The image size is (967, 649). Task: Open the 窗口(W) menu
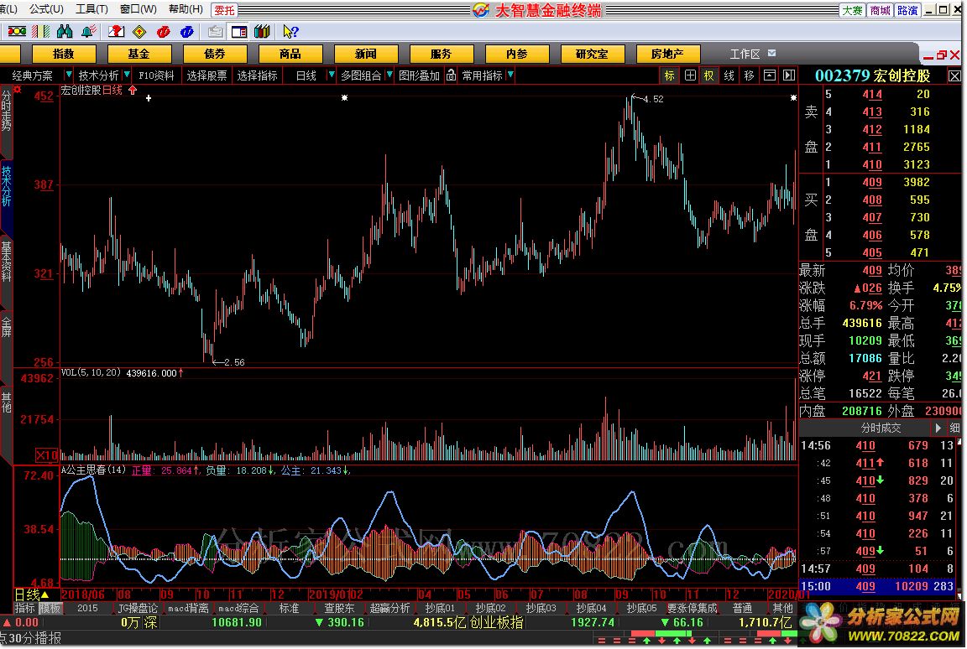tap(139, 9)
